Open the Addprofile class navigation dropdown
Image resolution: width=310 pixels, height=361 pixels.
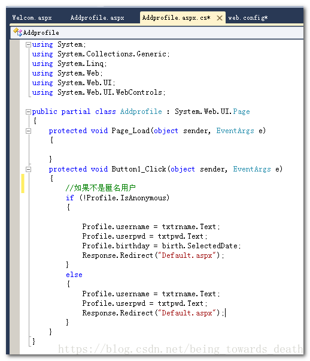click(x=157, y=33)
